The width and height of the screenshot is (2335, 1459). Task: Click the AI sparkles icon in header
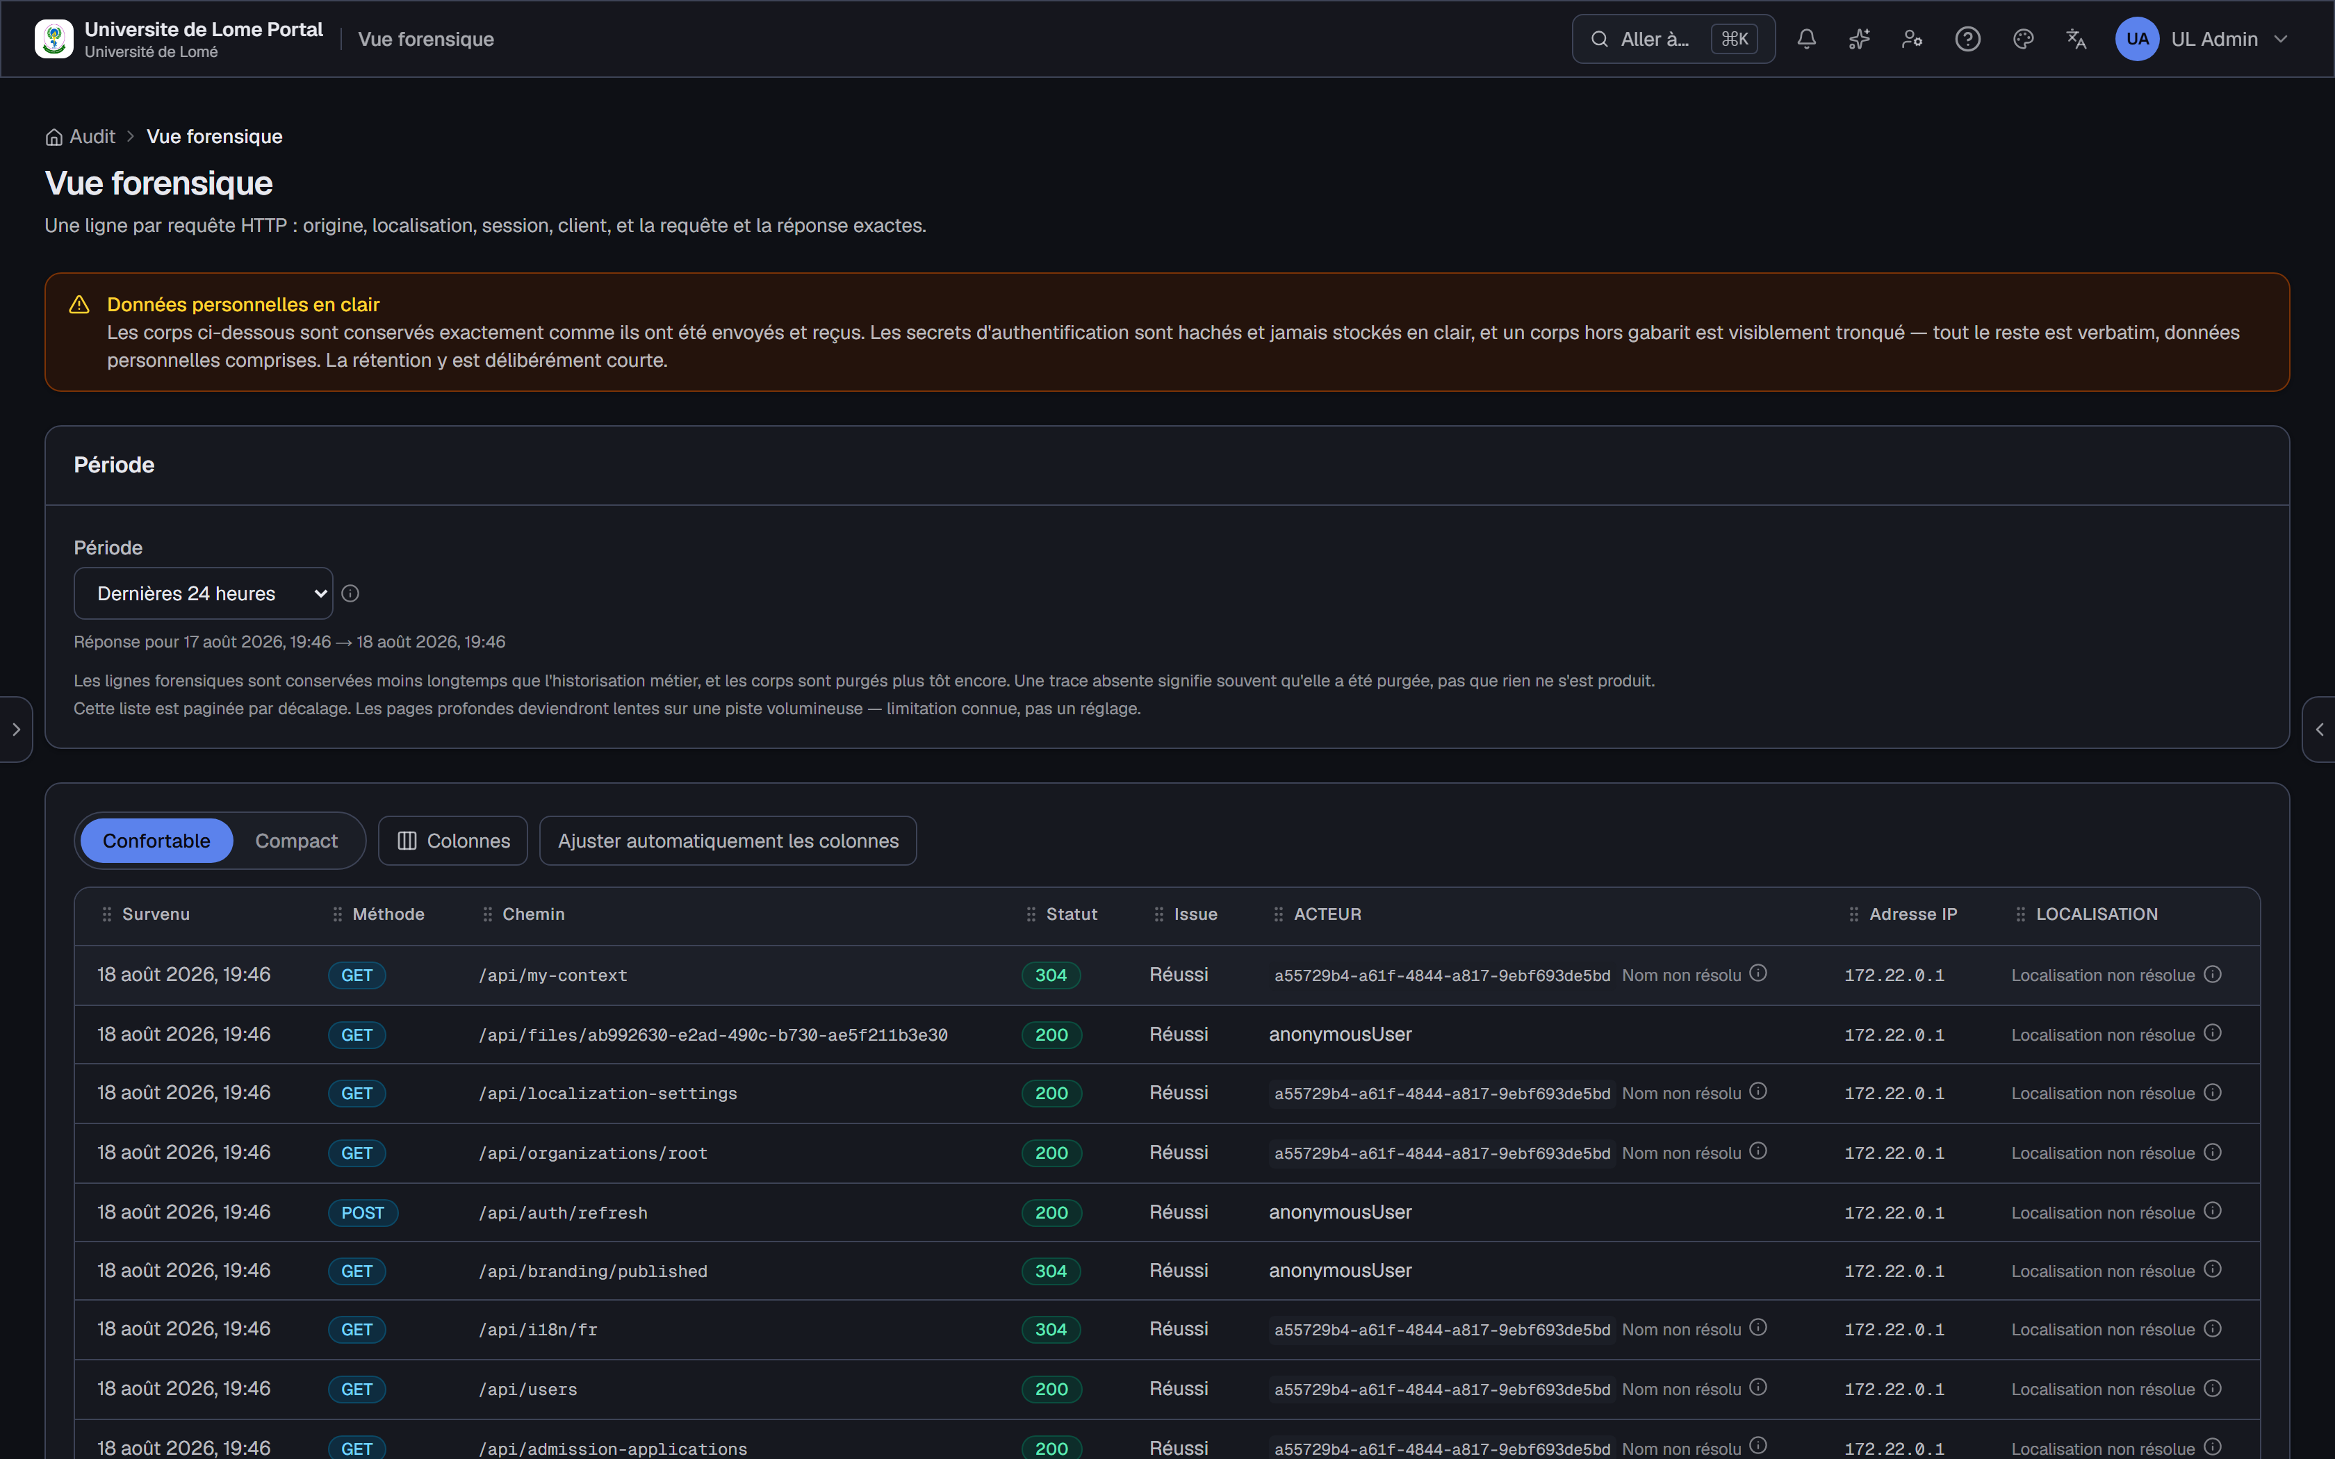pyautogui.click(x=1860, y=40)
